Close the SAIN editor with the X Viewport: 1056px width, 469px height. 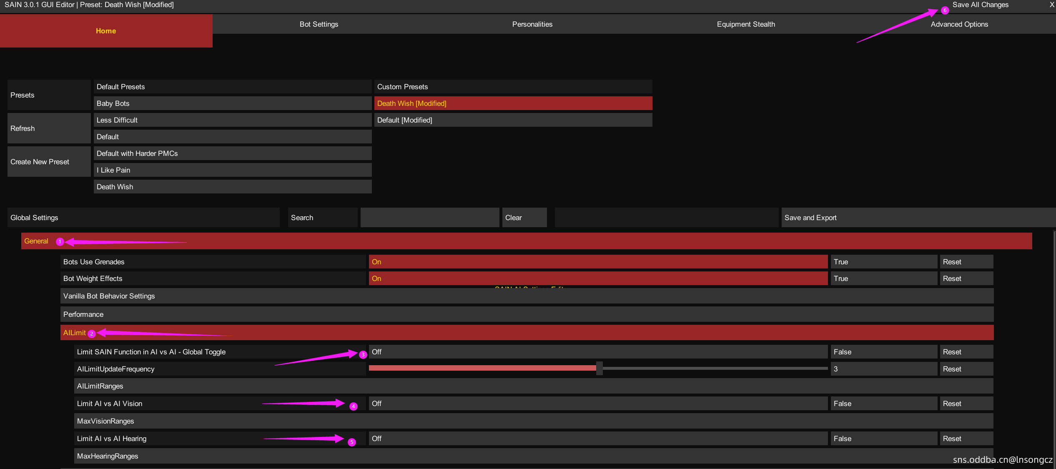pos(1051,5)
